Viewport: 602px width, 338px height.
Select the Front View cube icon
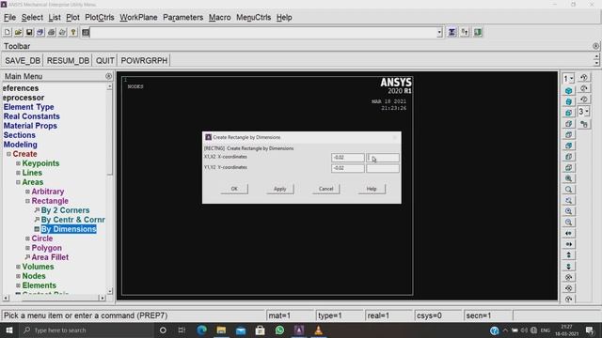coord(568,113)
